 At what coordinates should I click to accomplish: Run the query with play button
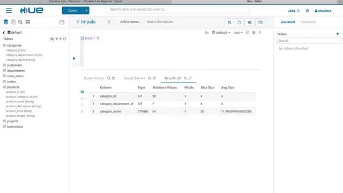tap(74, 58)
